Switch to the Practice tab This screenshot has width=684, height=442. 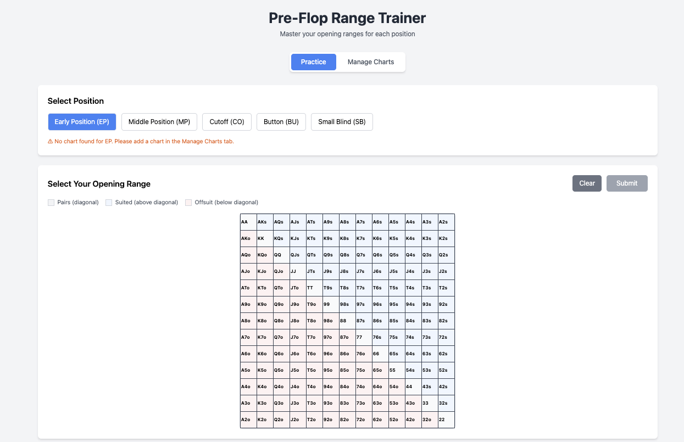click(314, 62)
